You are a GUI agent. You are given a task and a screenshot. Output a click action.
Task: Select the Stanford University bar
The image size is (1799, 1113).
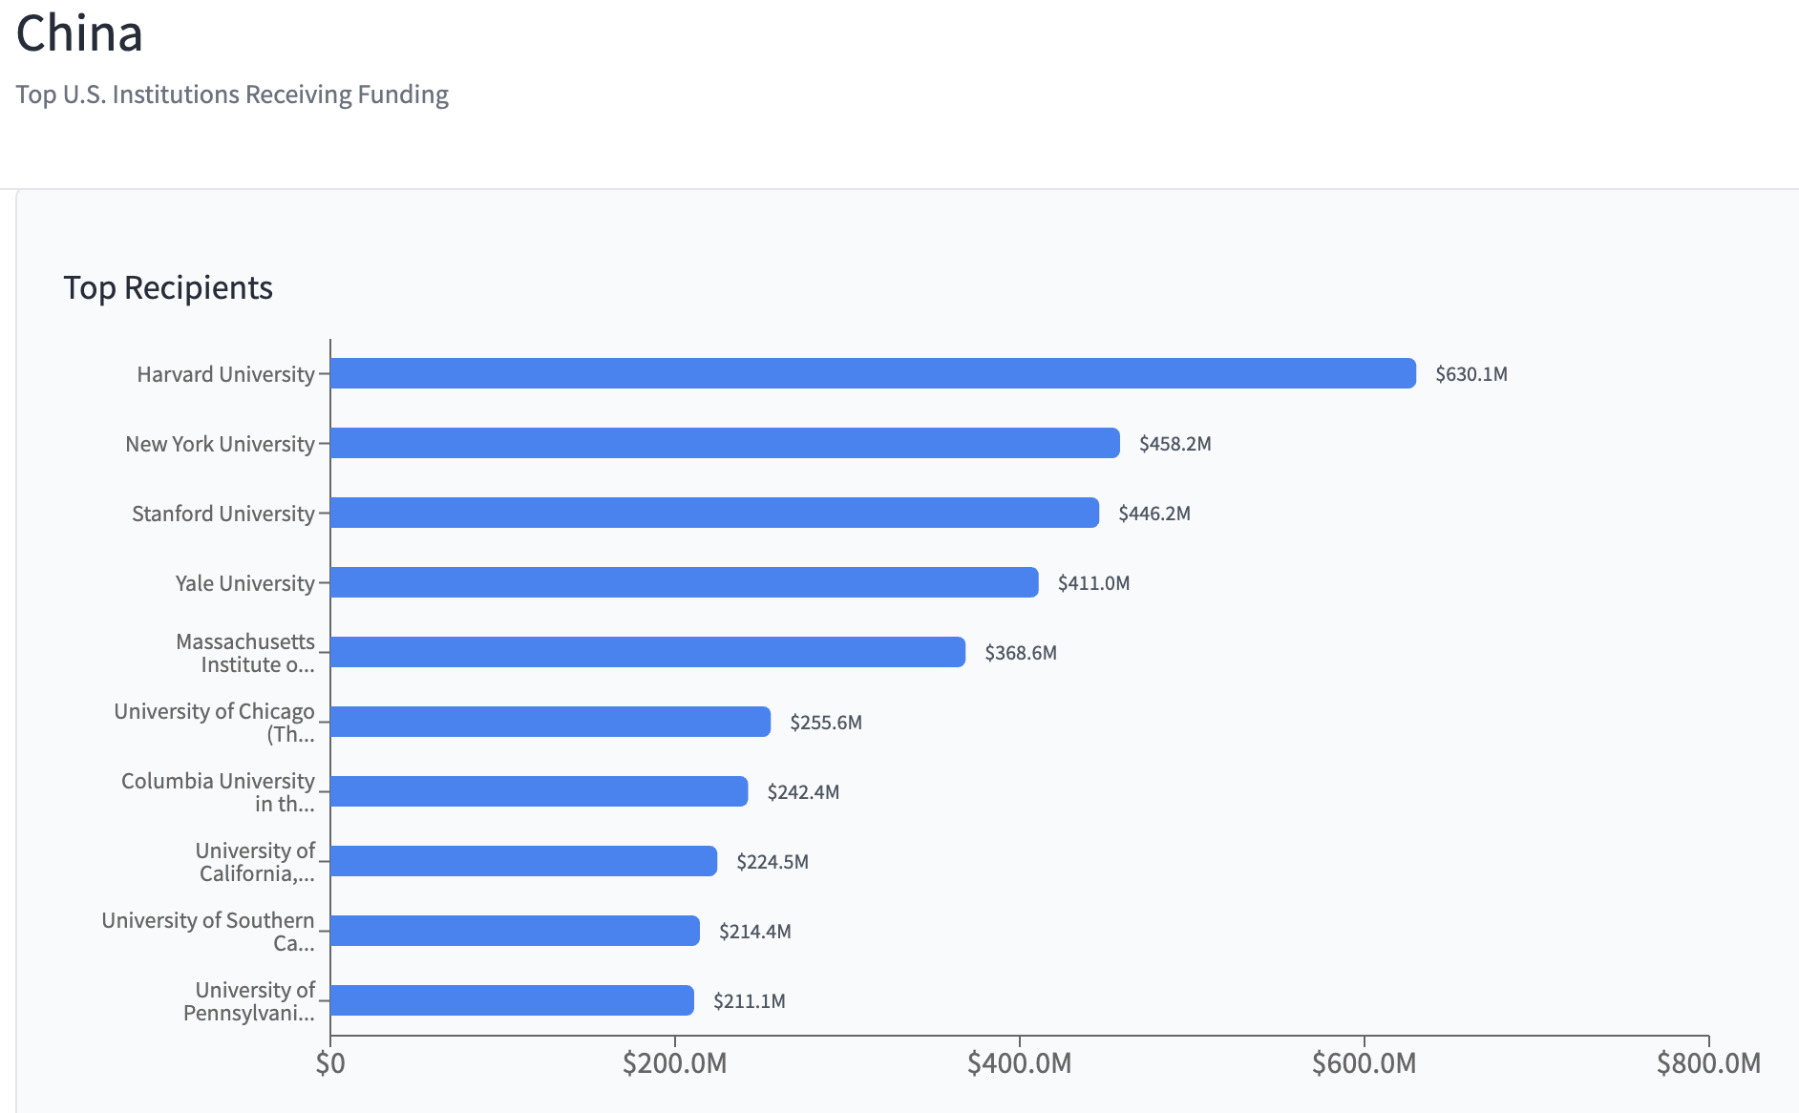[x=714, y=513]
